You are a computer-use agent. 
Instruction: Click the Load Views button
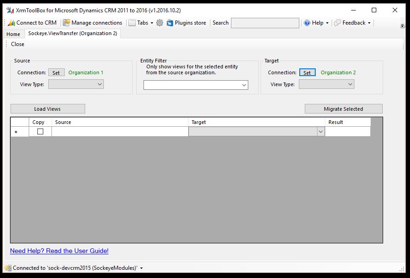tap(47, 109)
